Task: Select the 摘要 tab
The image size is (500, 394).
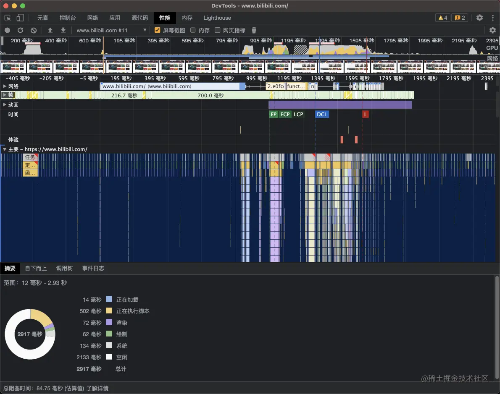Action: point(10,268)
